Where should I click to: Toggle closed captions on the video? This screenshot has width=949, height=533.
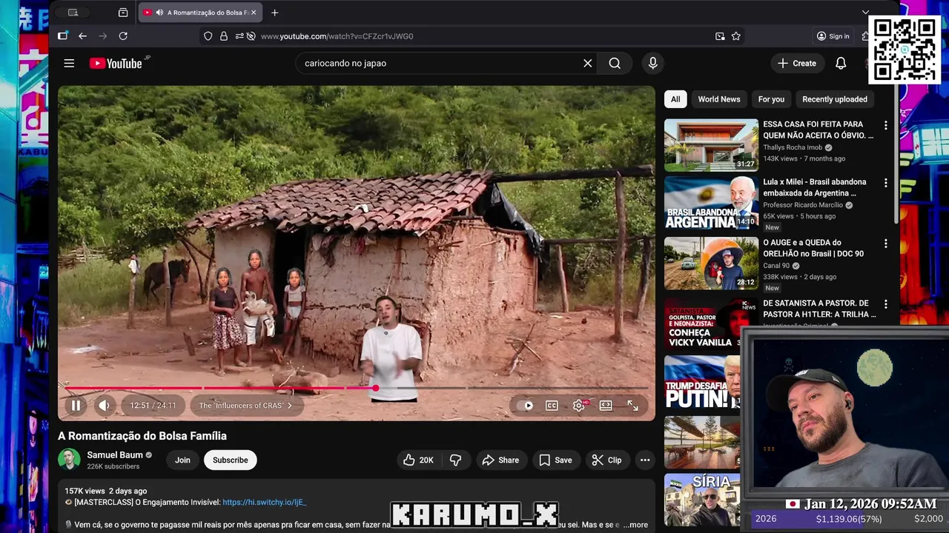(552, 406)
